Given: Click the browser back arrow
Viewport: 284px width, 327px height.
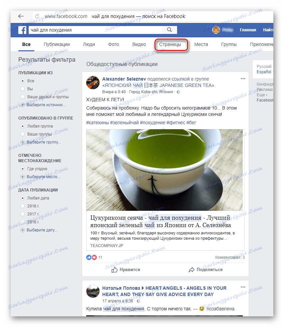Looking at the screenshot, I should click(21, 16).
